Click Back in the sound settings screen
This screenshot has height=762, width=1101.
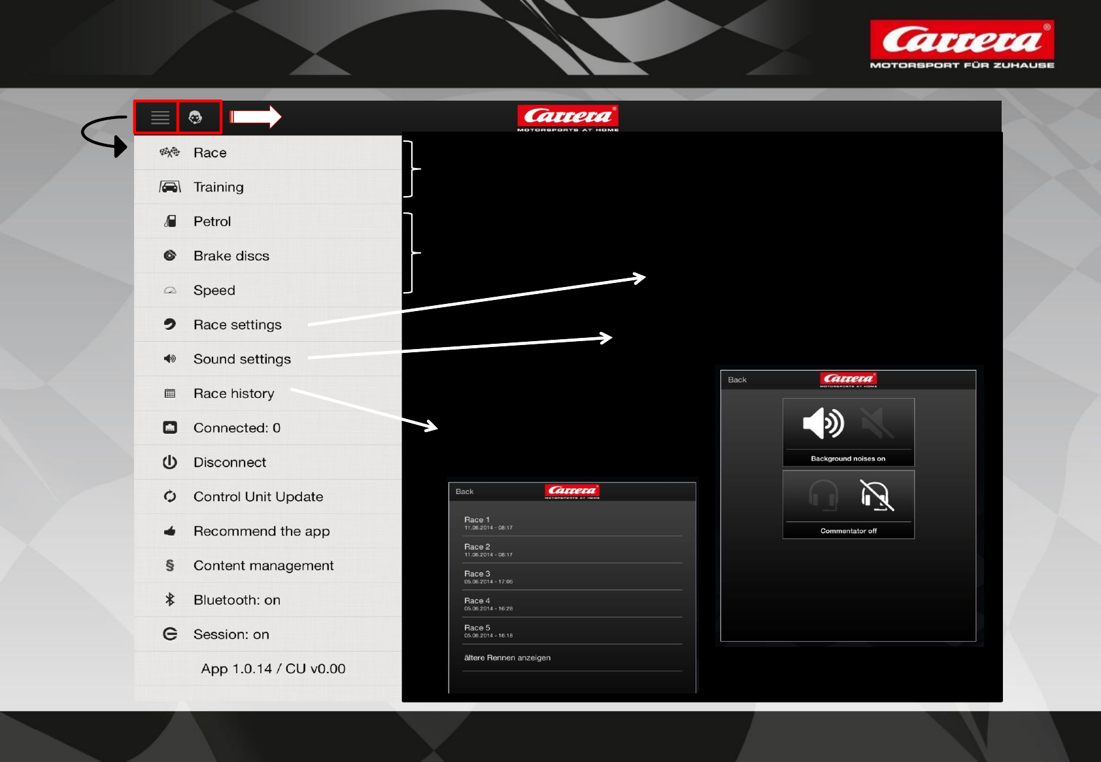737,380
